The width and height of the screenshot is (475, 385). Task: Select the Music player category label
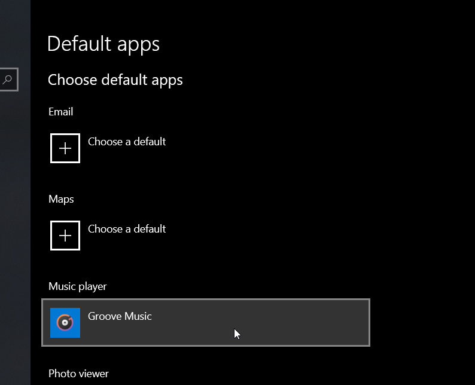tap(78, 286)
